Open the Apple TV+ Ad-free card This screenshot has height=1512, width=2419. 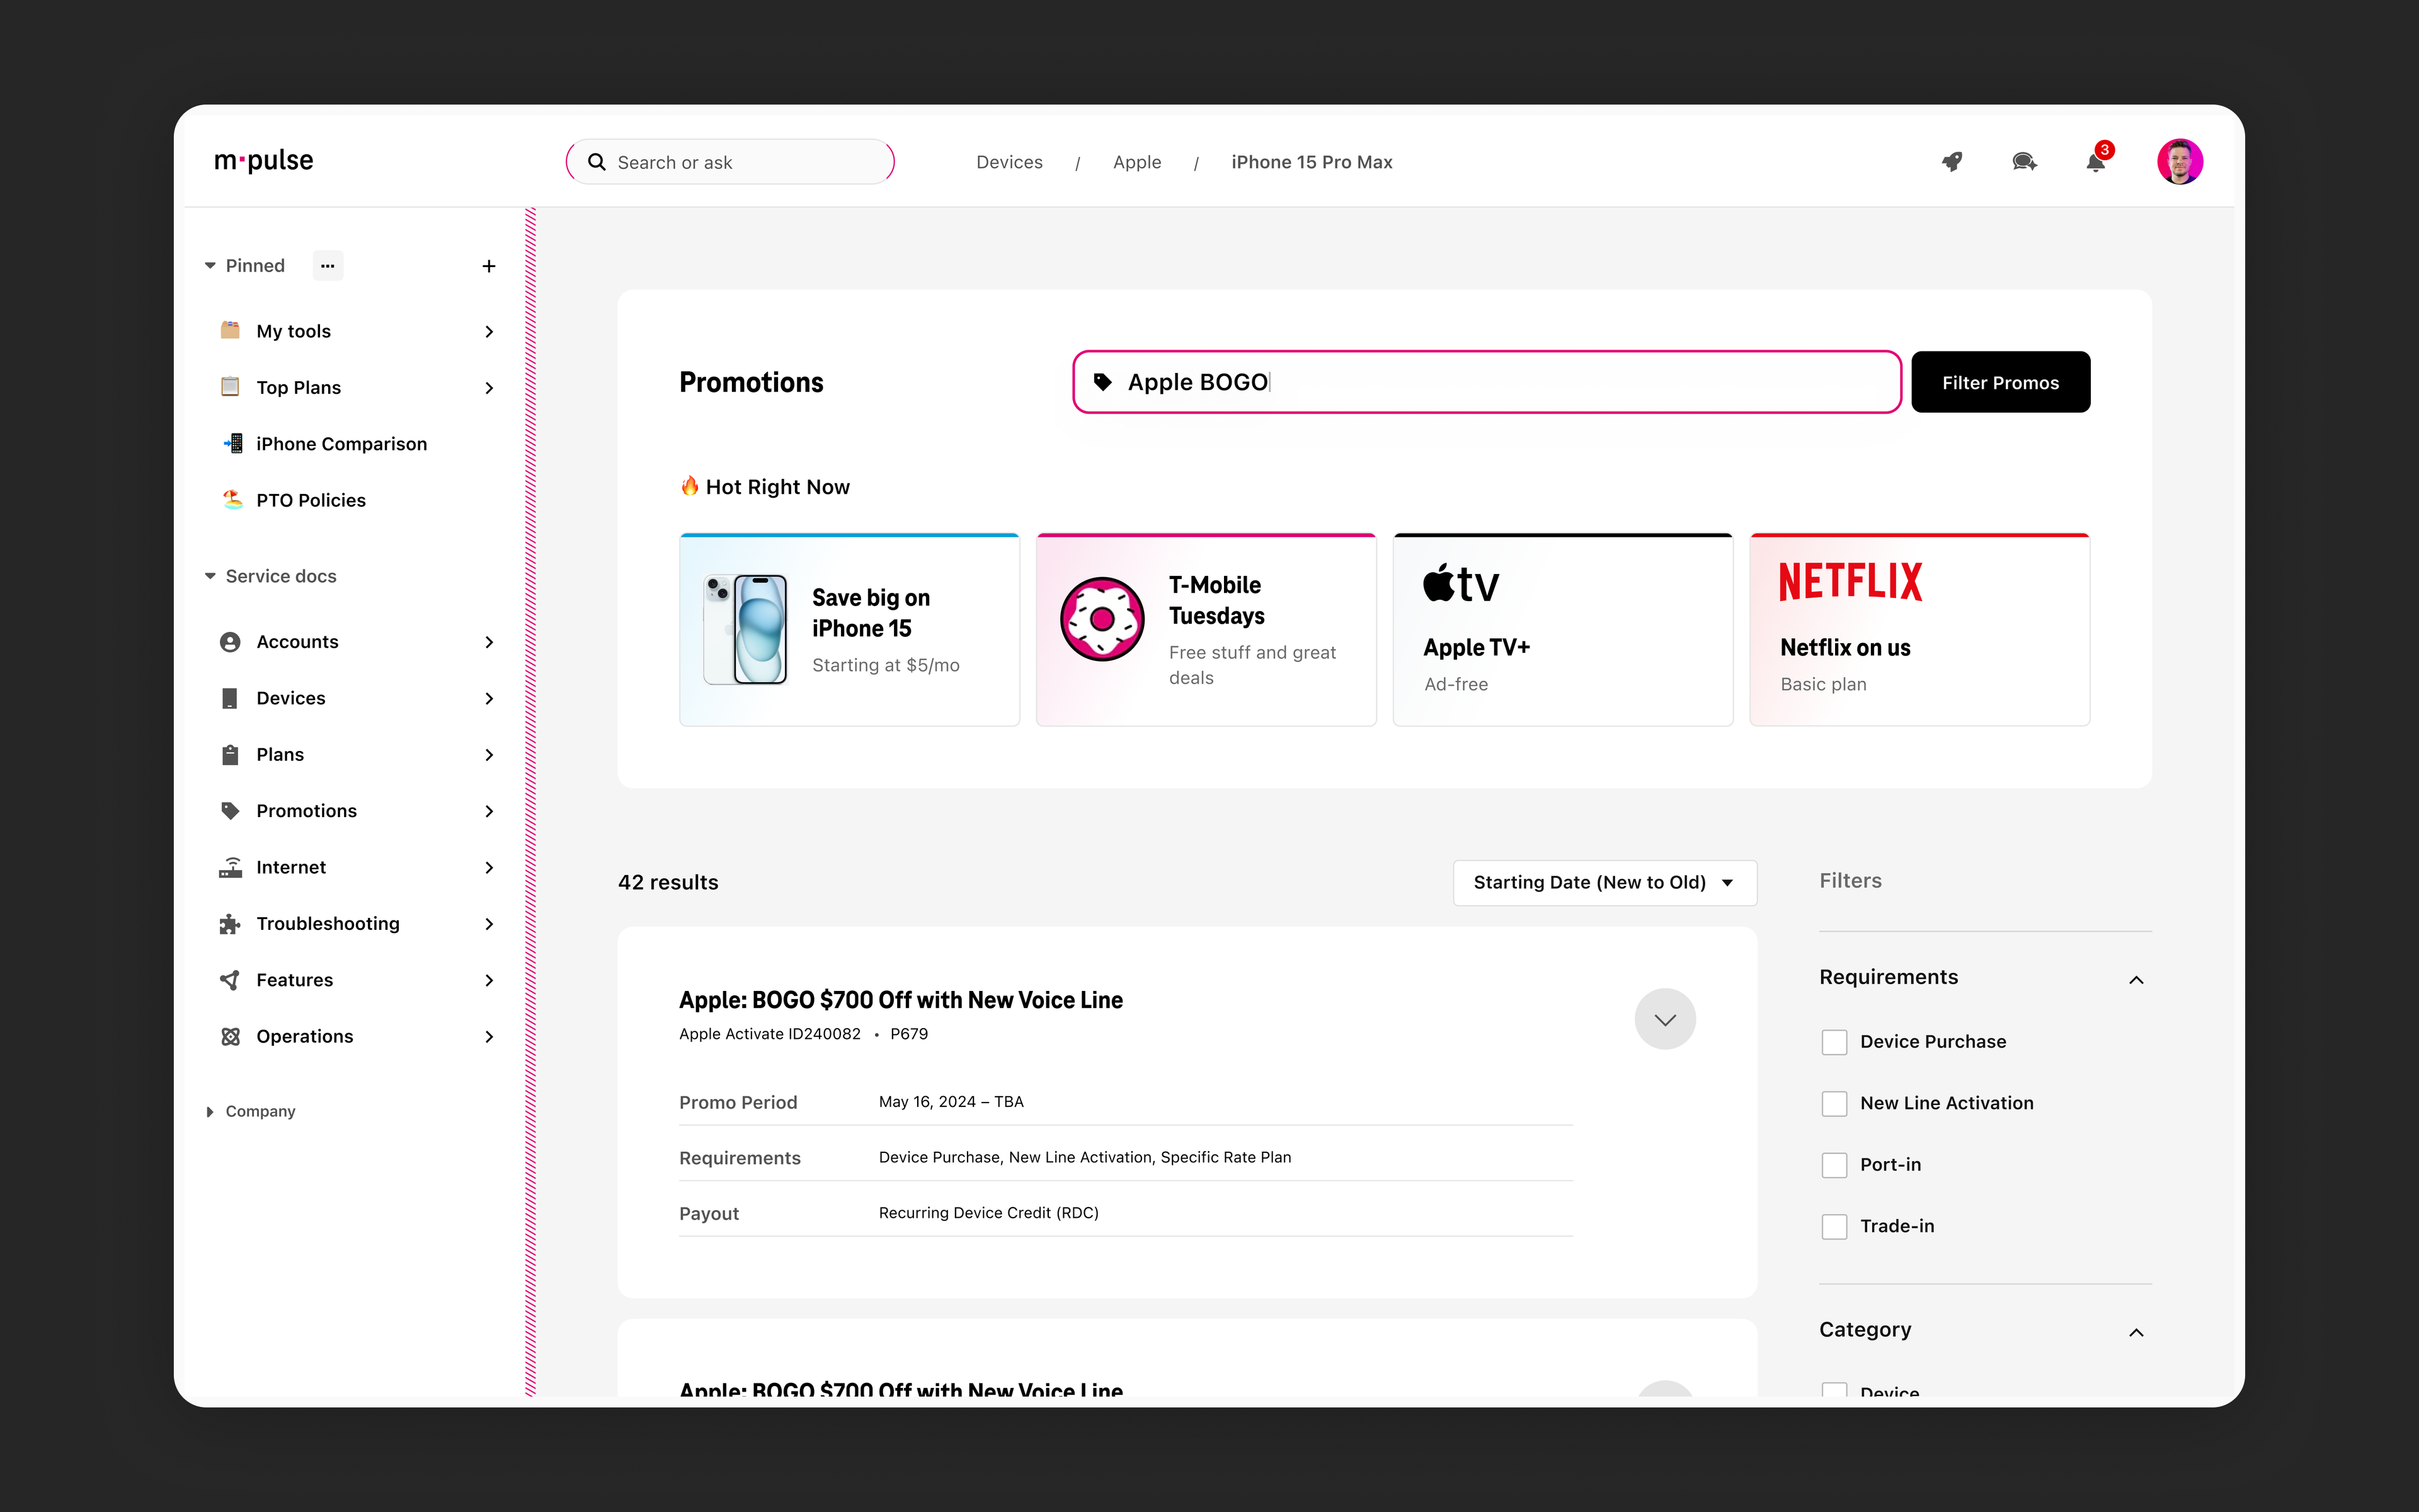[x=1562, y=630]
